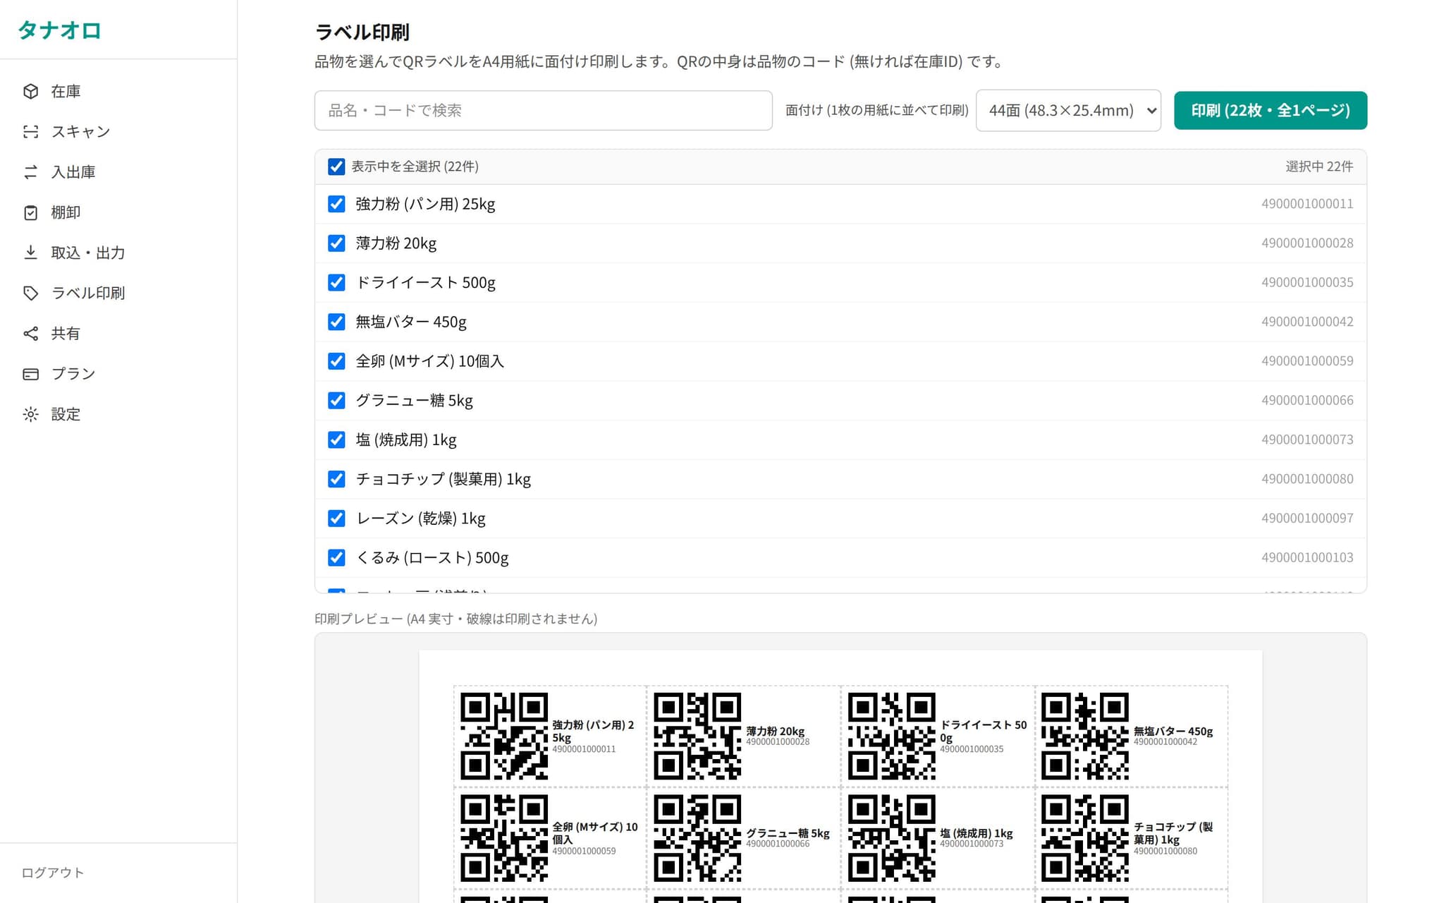The image size is (1444, 903).
Task: Click the 印刷 (22枚・全1ページ) button
Action: [x=1271, y=110]
